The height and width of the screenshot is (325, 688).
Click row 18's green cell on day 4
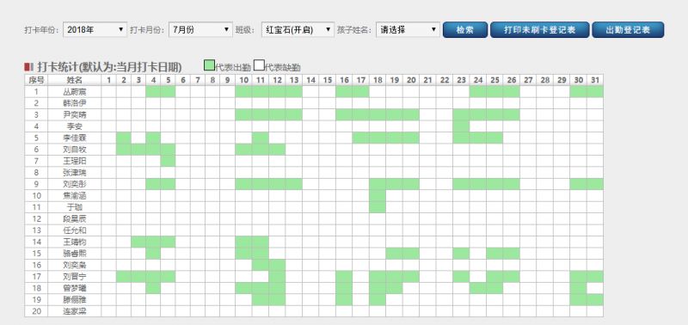[x=153, y=288]
